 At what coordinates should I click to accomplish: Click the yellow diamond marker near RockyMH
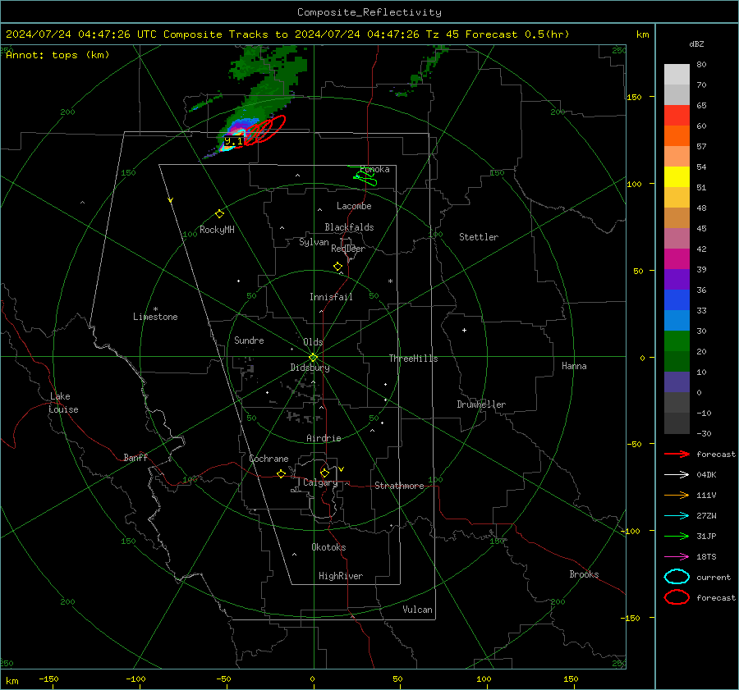click(219, 214)
